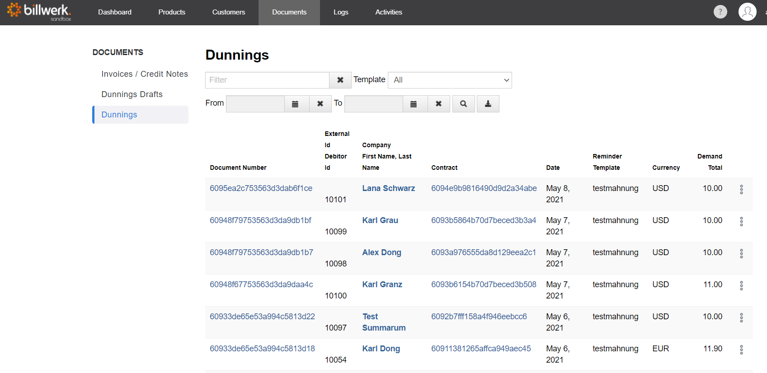This screenshot has width=767, height=373.
Task: Open document 60933de65e53a994c5813d18
Action: click(x=262, y=349)
